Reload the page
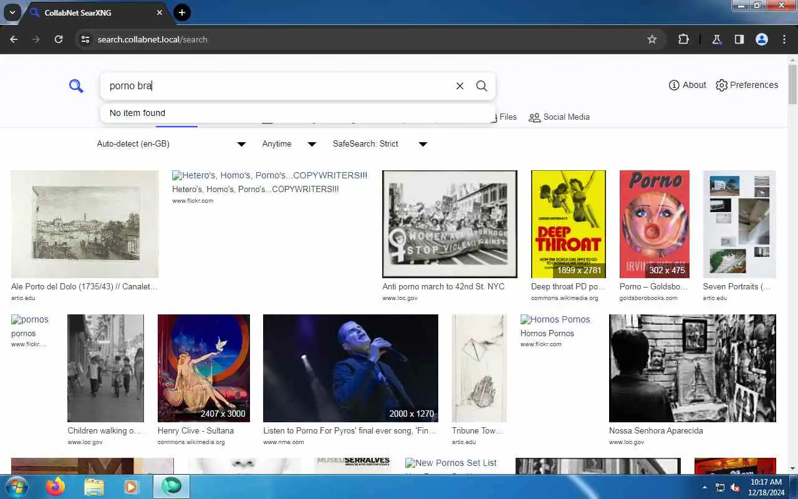Image resolution: width=798 pixels, height=499 pixels. click(x=59, y=39)
